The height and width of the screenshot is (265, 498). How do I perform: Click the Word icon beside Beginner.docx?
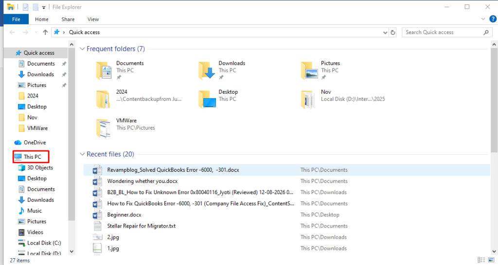(97, 215)
